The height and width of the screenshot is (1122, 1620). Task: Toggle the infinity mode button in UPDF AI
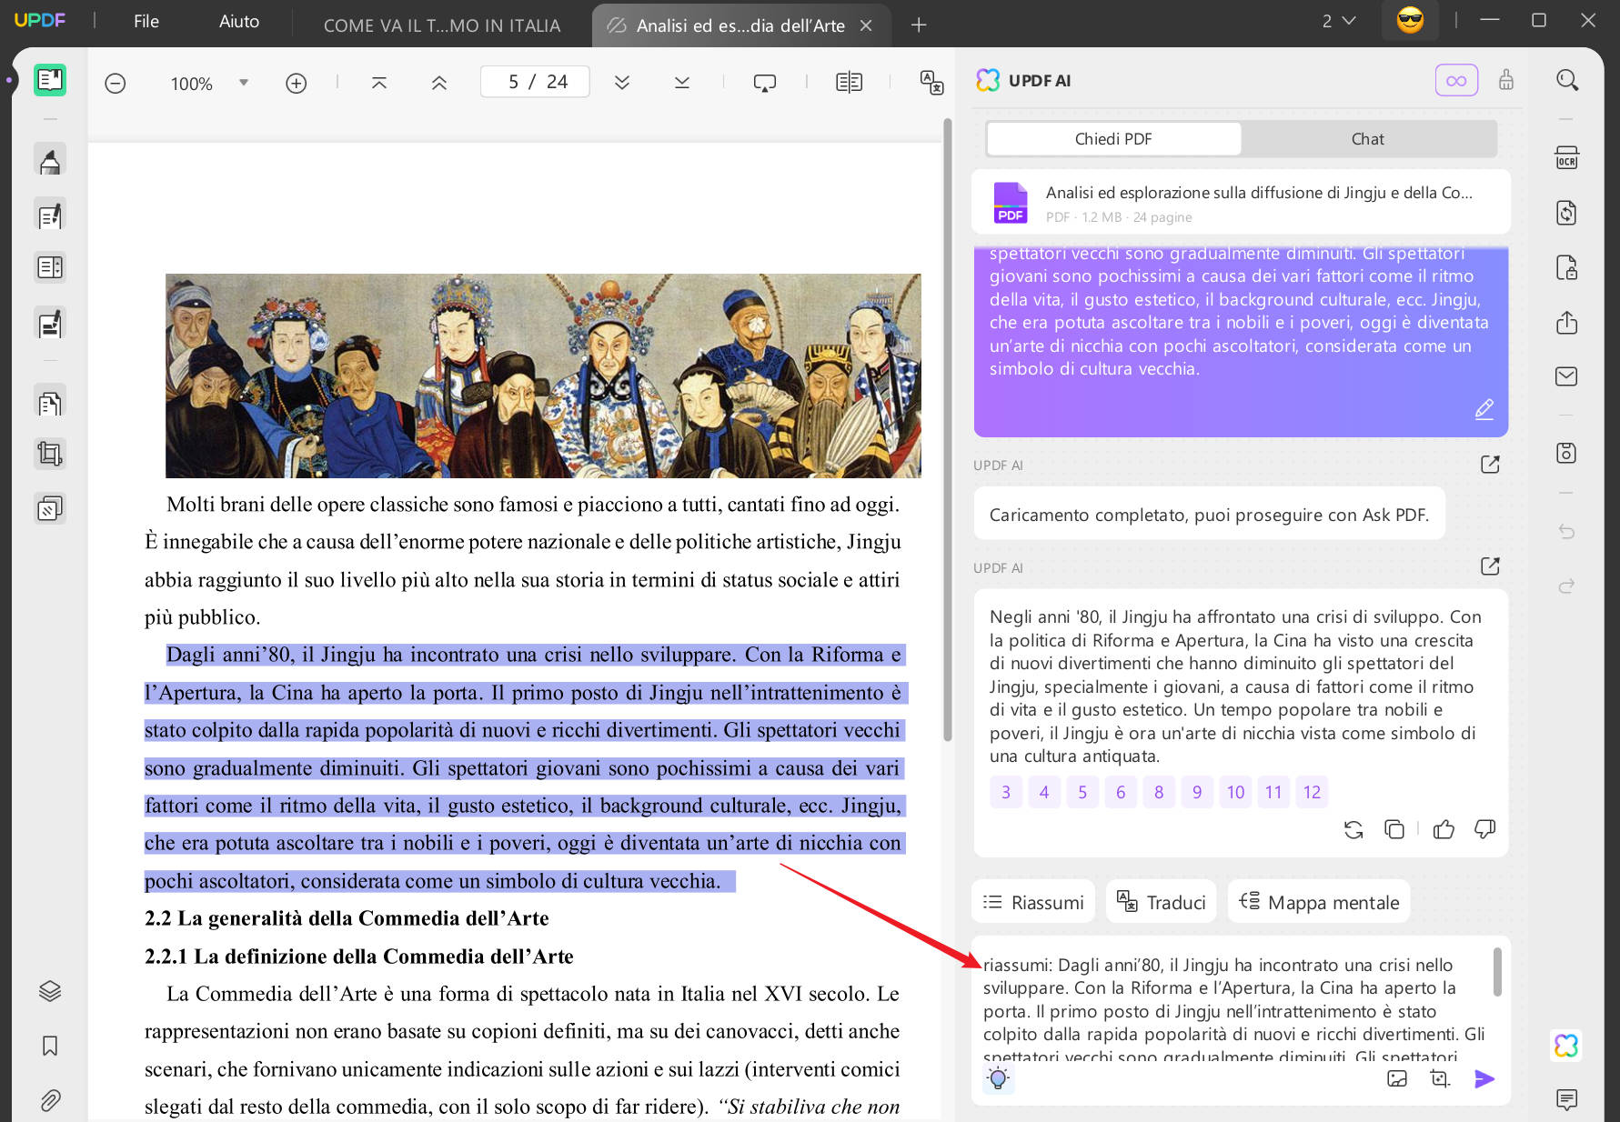1455,81
